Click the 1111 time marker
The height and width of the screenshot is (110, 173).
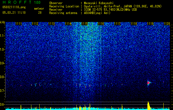pyautogui.click(x=18, y=24)
